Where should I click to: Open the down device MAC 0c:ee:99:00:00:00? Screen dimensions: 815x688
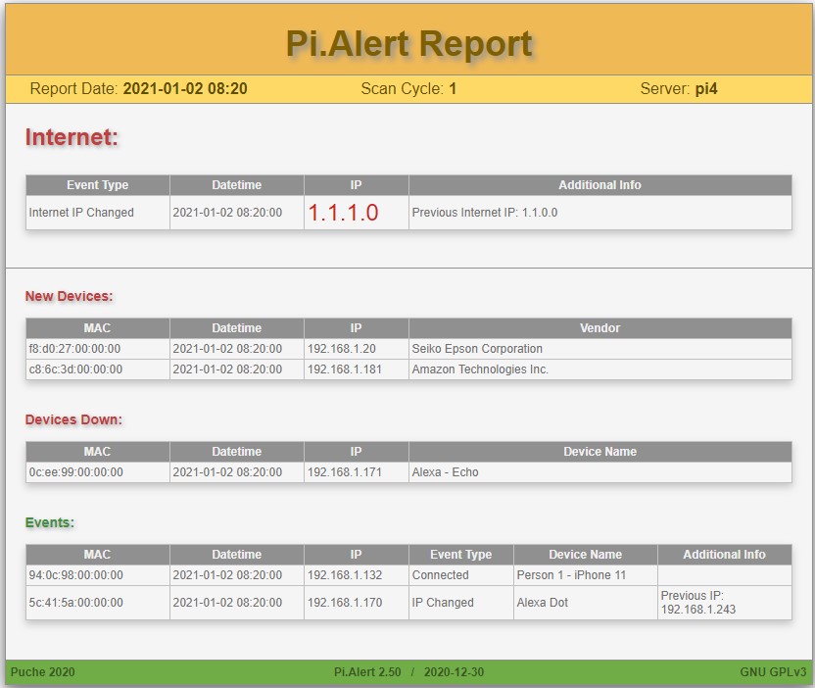[75, 472]
